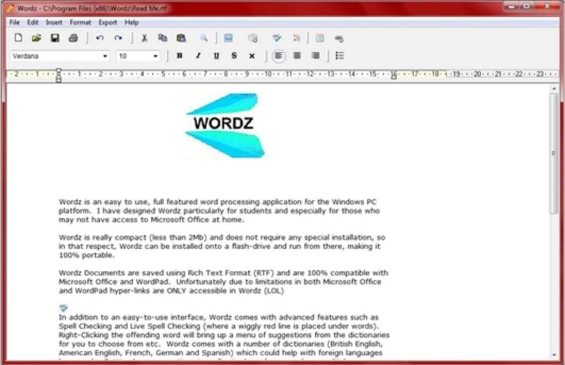Open the Format menu
565x365 pixels.
click(80, 23)
